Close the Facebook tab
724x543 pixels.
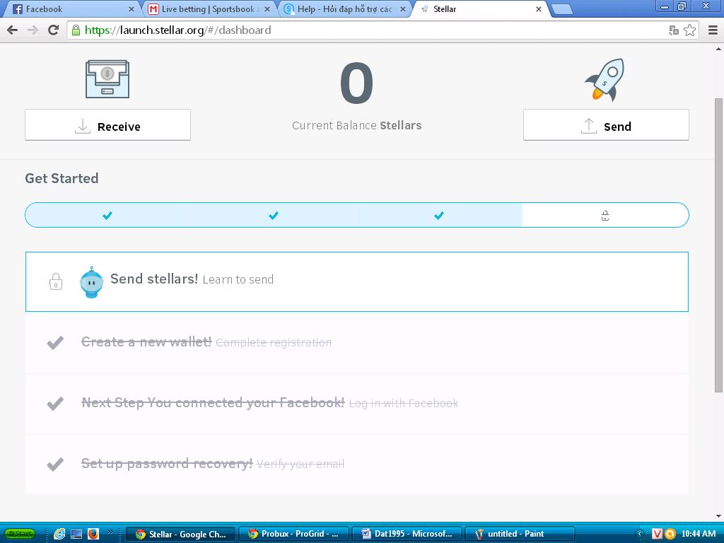pyautogui.click(x=131, y=9)
